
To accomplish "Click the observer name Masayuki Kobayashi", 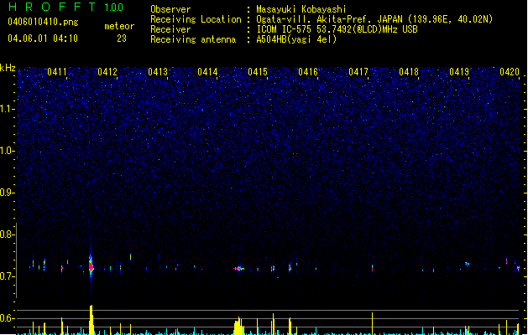I will 301,9.
